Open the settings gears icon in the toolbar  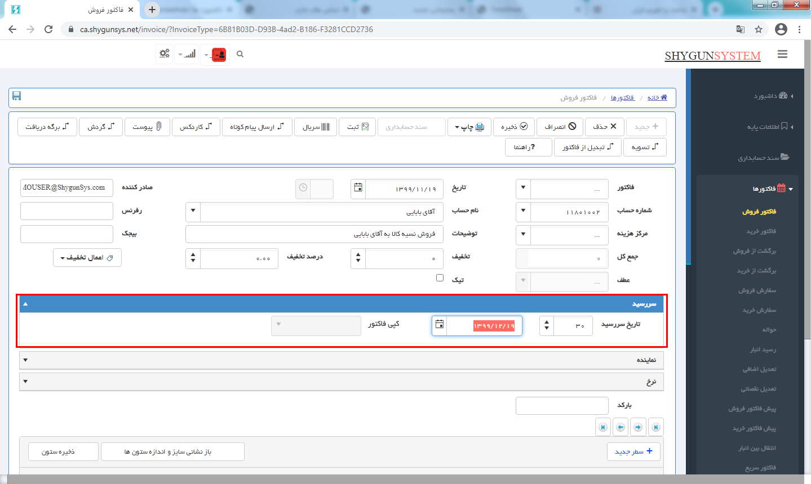(164, 53)
